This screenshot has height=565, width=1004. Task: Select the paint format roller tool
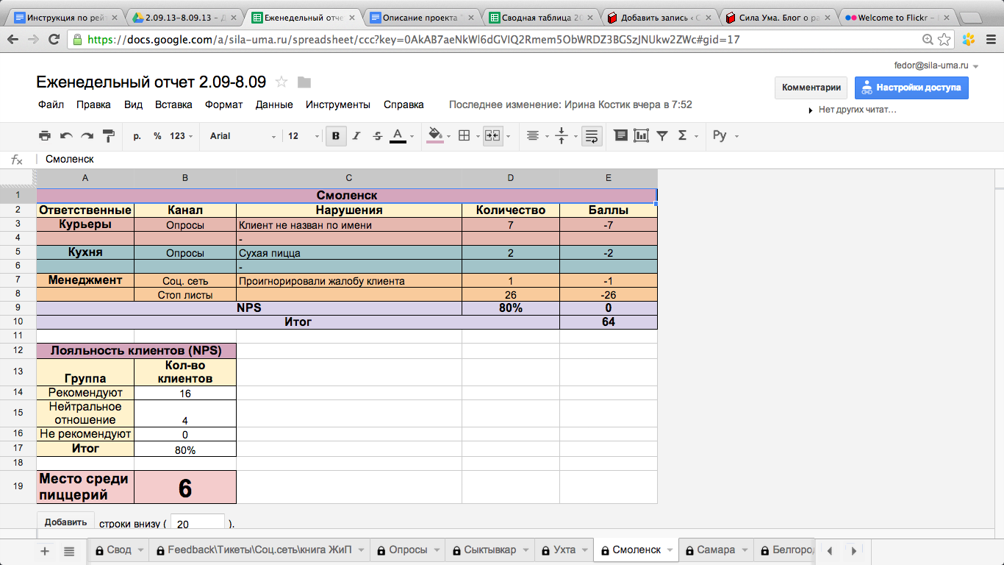tap(109, 135)
